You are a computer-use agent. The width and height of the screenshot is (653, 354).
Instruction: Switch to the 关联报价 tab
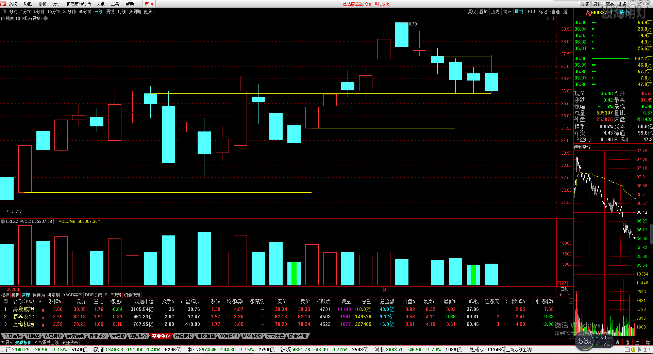pyautogui.click(x=23, y=342)
